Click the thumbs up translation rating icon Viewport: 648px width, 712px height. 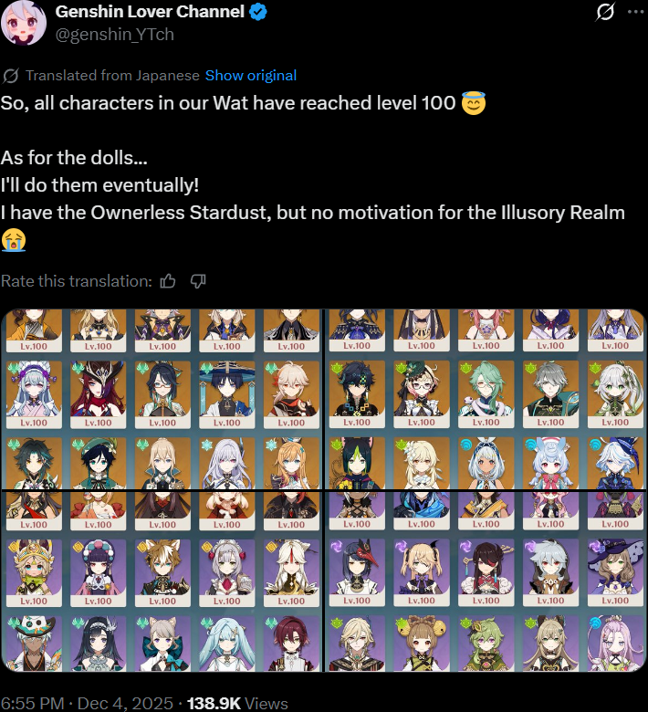[x=168, y=281]
